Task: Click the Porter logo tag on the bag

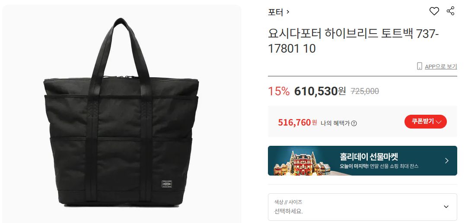Action: tap(167, 184)
